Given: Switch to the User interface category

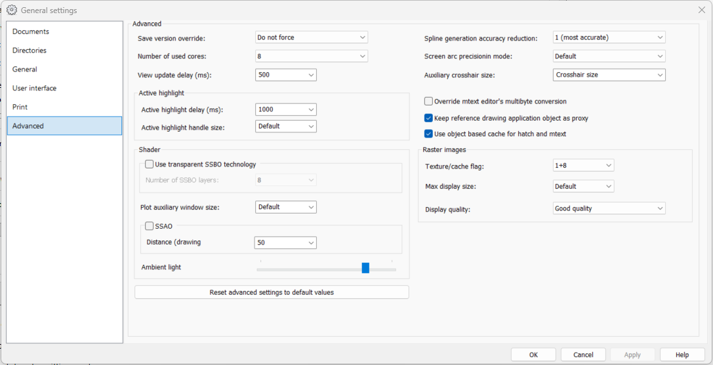Looking at the screenshot, I should (34, 88).
